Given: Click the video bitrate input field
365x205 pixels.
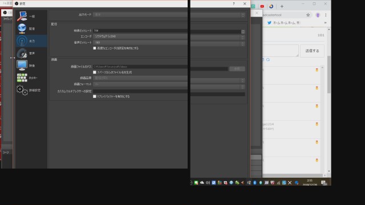Looking at the screenshot, I should click(167, 31).
